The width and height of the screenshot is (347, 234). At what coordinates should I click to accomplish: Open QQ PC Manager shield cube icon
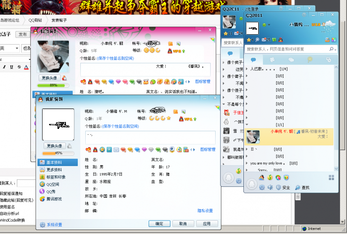[286, 177]
